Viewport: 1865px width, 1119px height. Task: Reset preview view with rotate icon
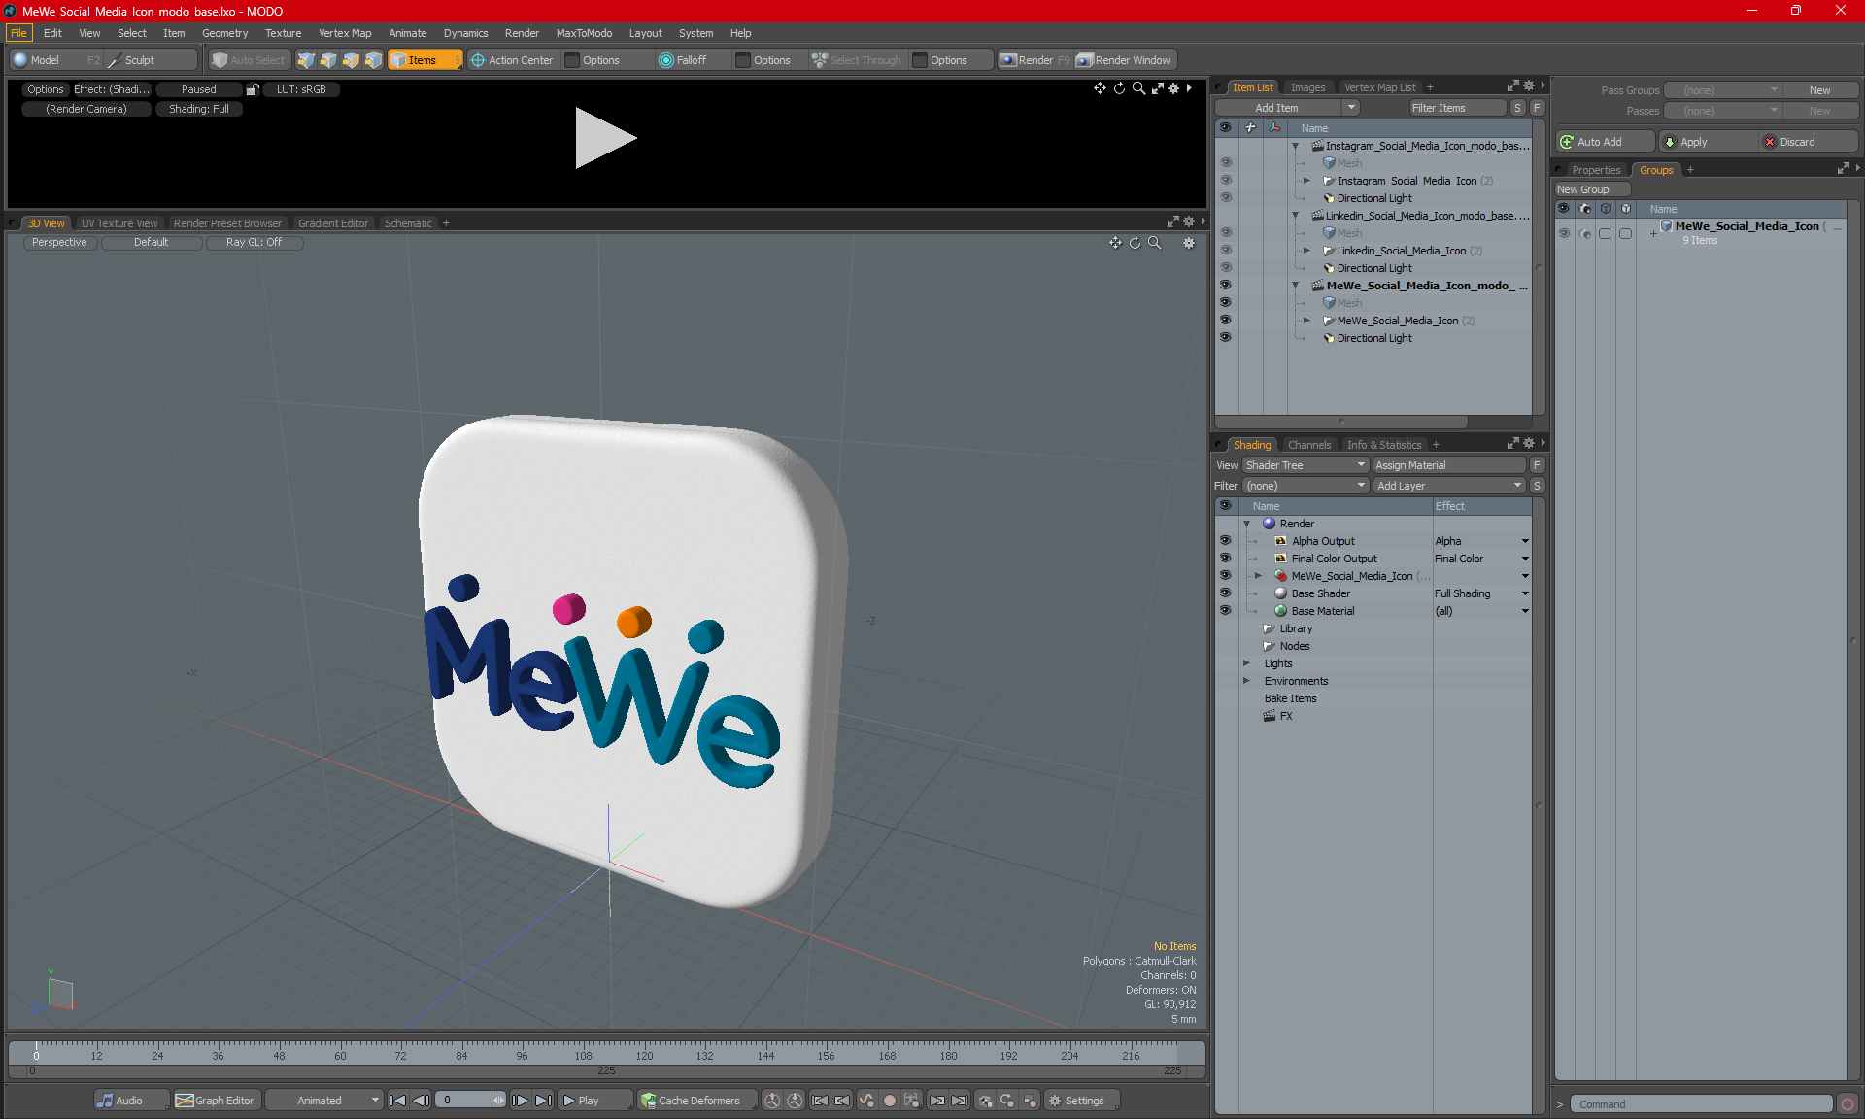pos(1119,88)
